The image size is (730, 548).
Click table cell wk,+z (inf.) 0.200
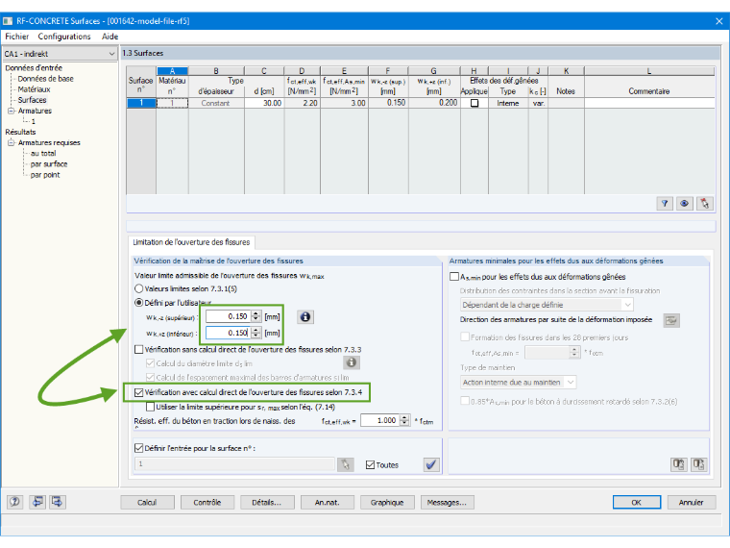point(435,103)
